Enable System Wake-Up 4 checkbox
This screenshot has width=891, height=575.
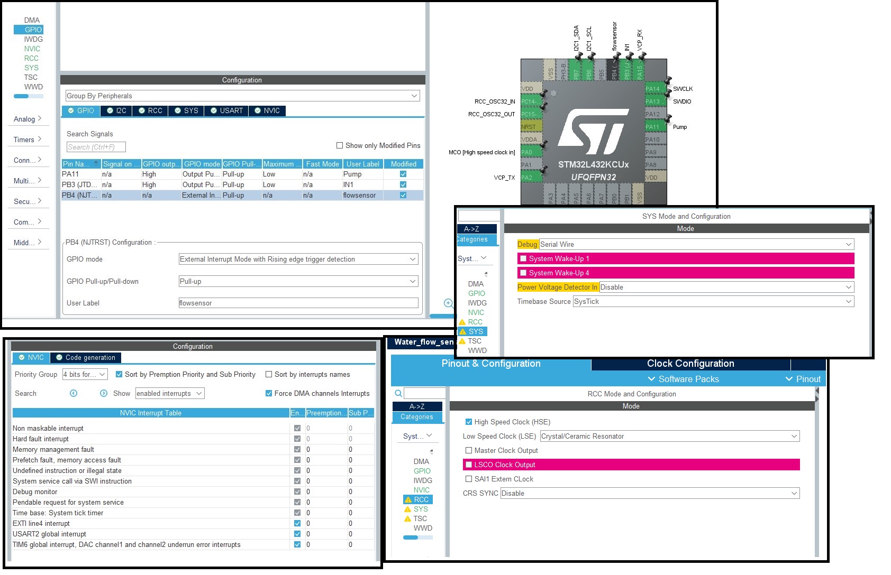click(523, 273)
